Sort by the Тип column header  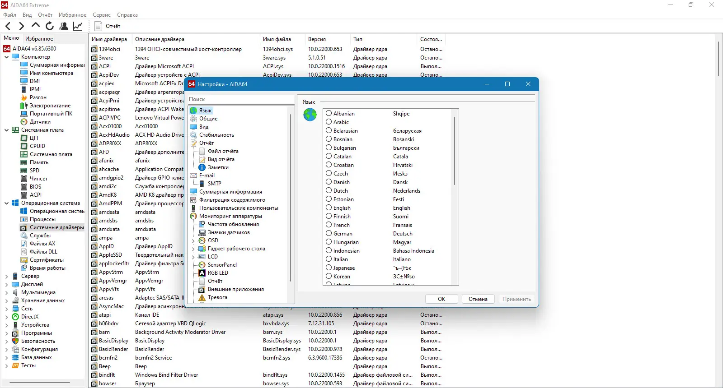[x=384, y=39]
